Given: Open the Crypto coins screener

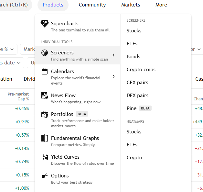Looking at the screenshot, I should pos(141,70).
